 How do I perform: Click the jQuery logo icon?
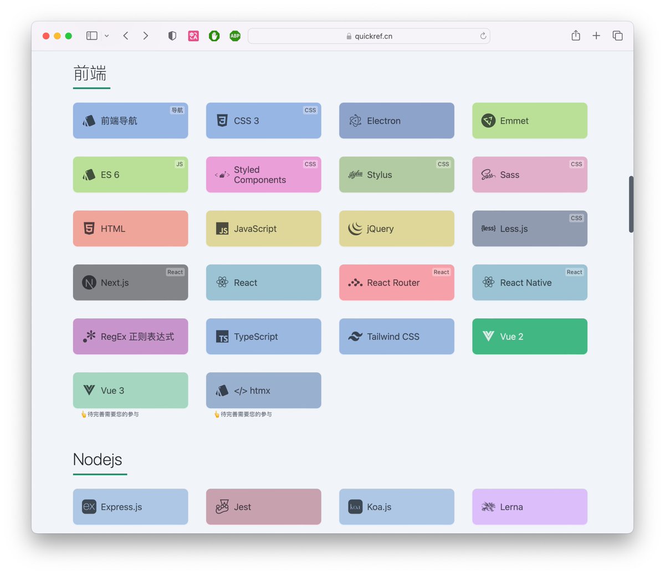(355, 228)
